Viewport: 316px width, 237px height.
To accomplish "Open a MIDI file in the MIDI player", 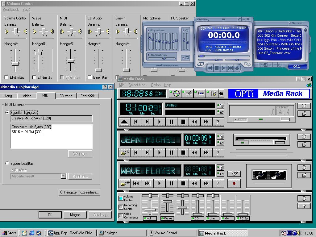I will 124,152.
